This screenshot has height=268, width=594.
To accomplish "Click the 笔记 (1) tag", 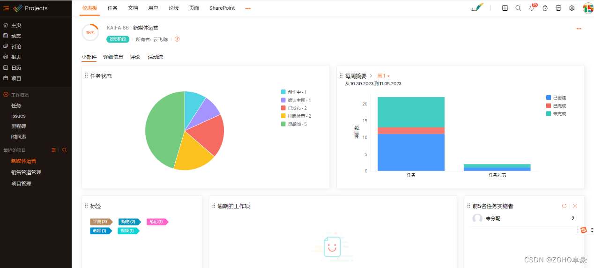I will click(157, 222).
